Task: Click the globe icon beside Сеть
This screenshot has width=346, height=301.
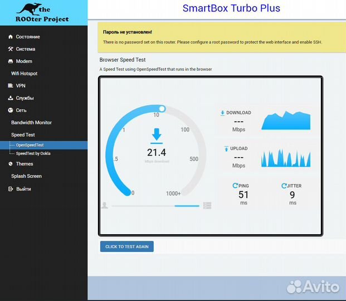Action: pyautogui.click(x=11, y=110)
